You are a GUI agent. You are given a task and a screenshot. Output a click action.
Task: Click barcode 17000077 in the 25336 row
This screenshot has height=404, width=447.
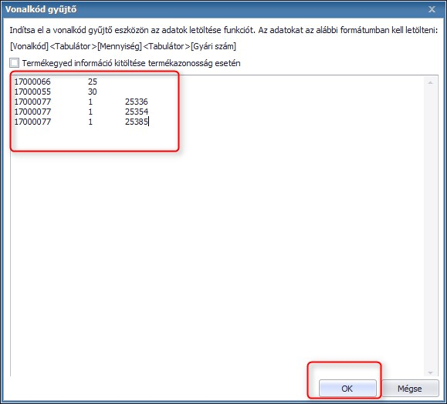(x=32, y=101)
